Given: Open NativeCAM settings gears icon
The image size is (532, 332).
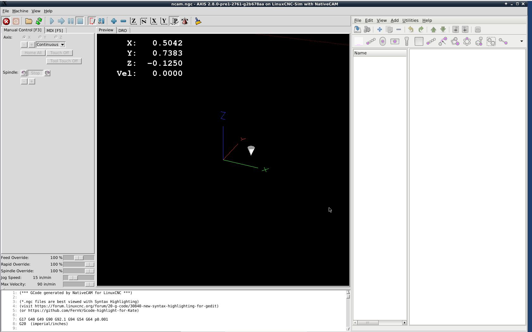Looking at the screenshot, I should pos(367,29).
